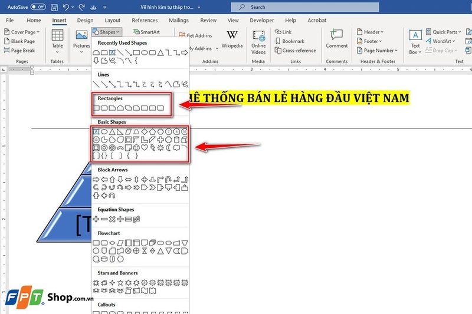Screen dimensions: 472x314
Task: Select the moon shape
Action: click(x=169, y=147)
